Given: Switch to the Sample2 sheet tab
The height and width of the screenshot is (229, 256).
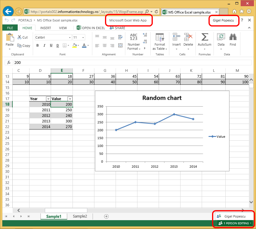Looking at the screenshot, I should point(80,216).
